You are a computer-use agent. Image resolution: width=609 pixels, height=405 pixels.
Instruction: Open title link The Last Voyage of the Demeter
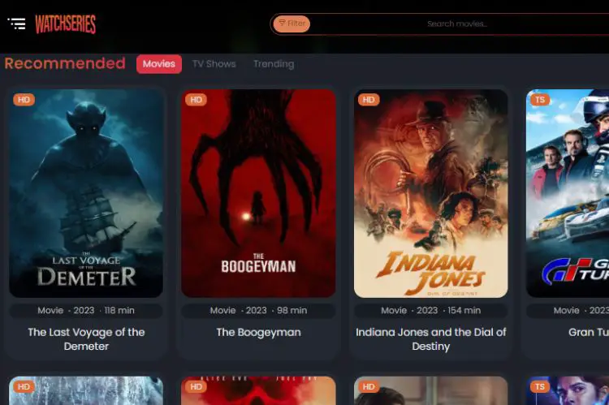coord(86,339)
